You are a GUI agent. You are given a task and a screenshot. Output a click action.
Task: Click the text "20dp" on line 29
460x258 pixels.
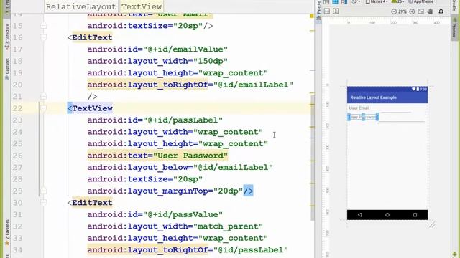coord(229,191)
